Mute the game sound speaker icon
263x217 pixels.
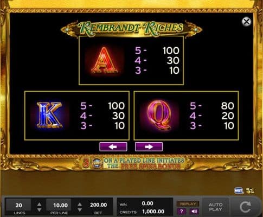[194, 211]
